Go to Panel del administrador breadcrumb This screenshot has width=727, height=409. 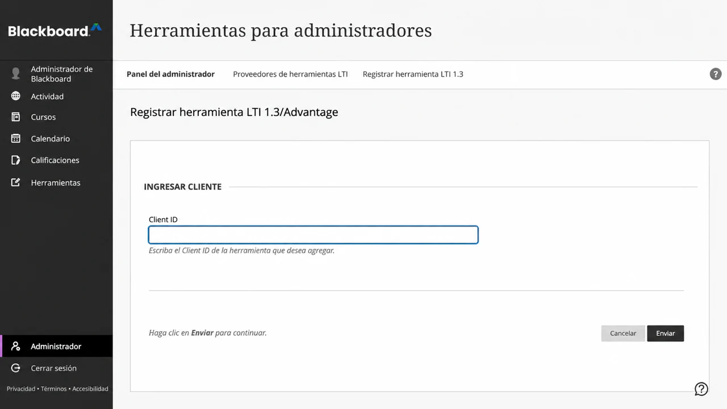[x=170, y=74]
